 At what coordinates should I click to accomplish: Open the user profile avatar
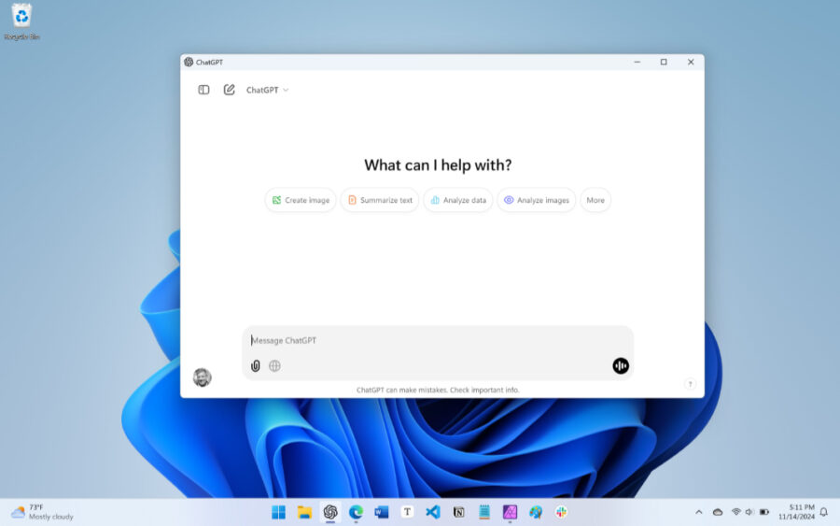click(x=202, y=377)
